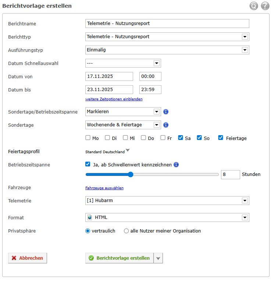Click info icon beside Sondertage dropdown

[x=166, y=125]
